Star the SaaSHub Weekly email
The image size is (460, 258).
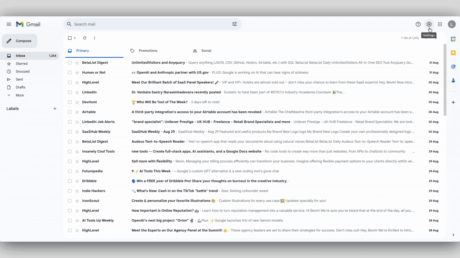[77, 132]
